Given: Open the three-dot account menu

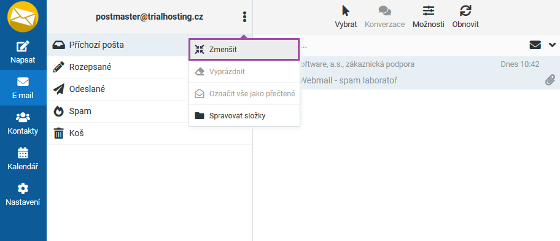Looking at the screenshot, I should coord(244,17).
